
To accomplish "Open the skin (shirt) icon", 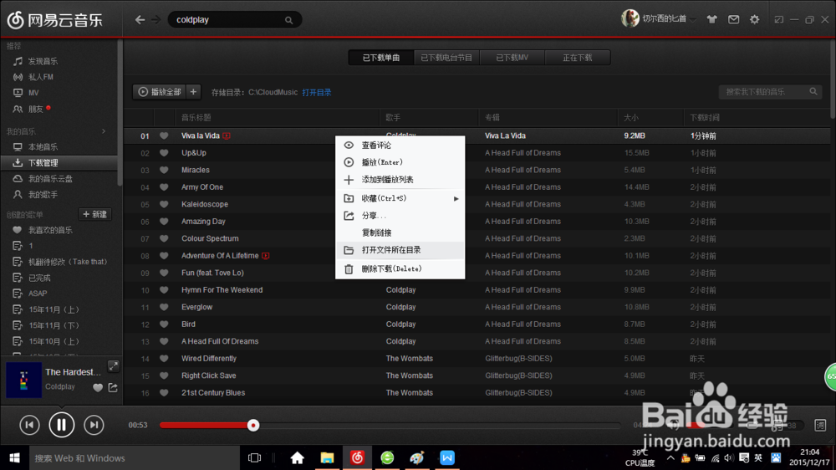I will coord(711,20).
